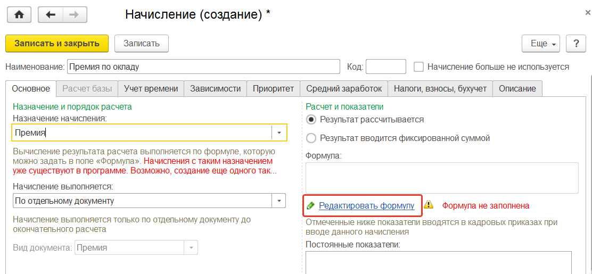Open the 'Налоги, взносы, бухучет' tab

coord(440,89)
